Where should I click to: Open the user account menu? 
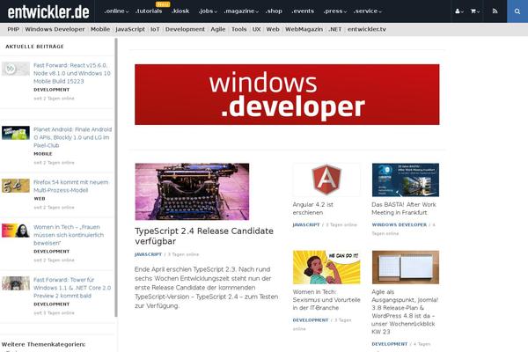tap(459, 11)
